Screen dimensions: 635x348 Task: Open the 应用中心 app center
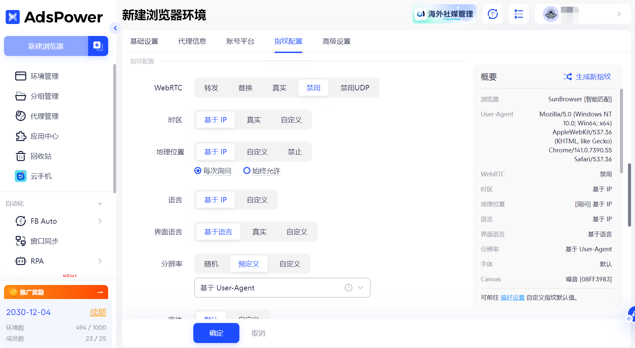tap(44, 136)
